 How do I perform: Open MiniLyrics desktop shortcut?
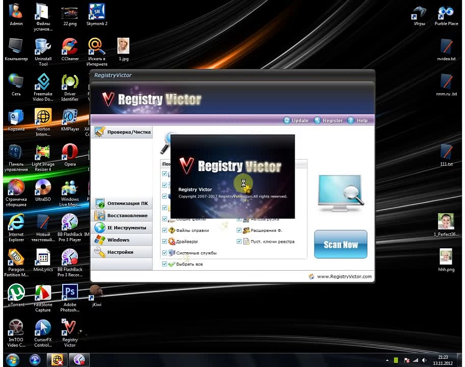coord(43,260)
